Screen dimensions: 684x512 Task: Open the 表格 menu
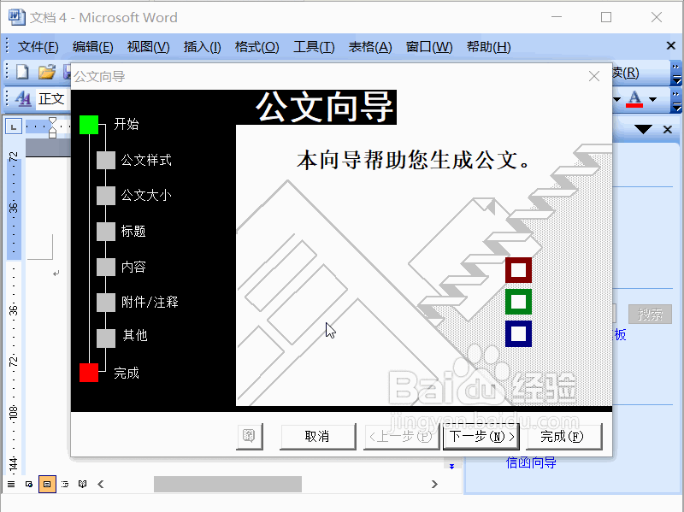tap(369, 47)
